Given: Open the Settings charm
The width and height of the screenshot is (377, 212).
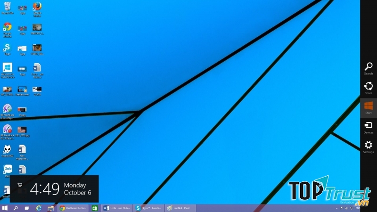Looking at the screenshot, I should pyautogui.click(x=368, y=147).
